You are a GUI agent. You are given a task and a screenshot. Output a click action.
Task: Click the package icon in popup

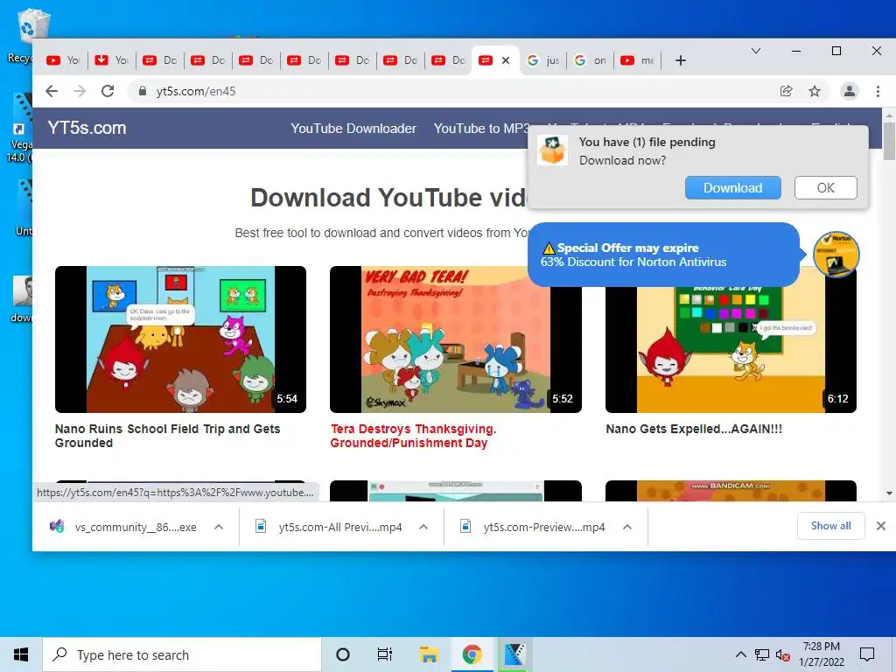pyautogui.click(x=553, y=150)
